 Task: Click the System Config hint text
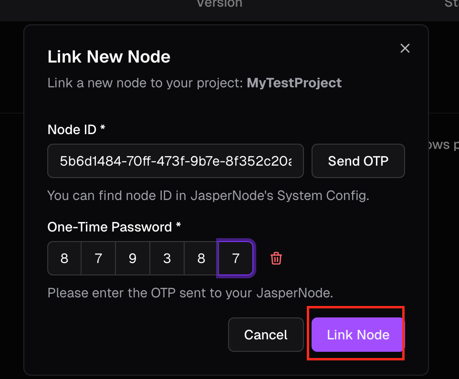click(208, 195)
